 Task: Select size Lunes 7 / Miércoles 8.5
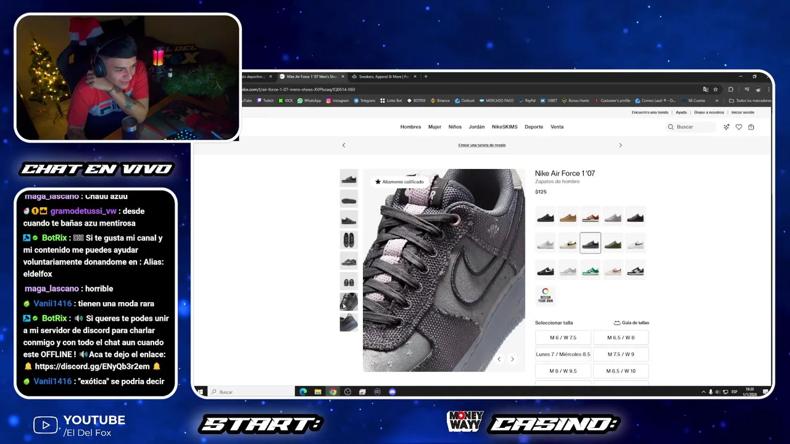pos(563,354)
